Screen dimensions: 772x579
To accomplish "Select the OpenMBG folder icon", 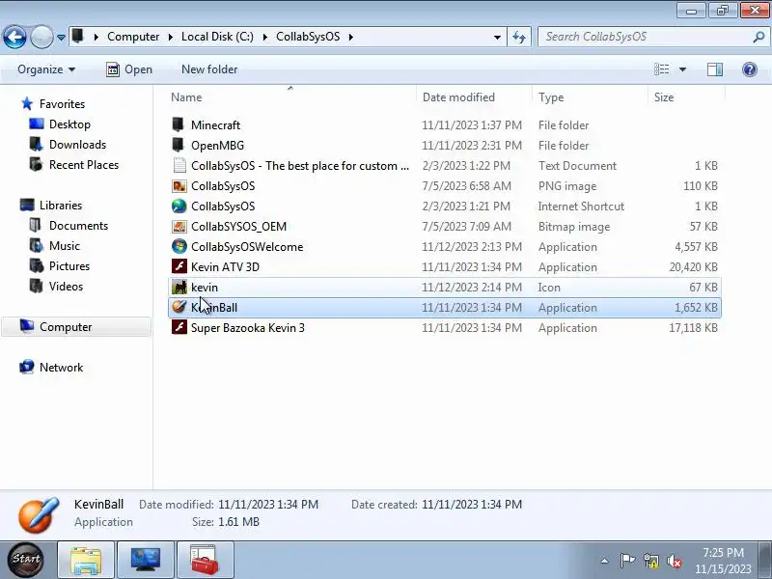I will [179, 145].
